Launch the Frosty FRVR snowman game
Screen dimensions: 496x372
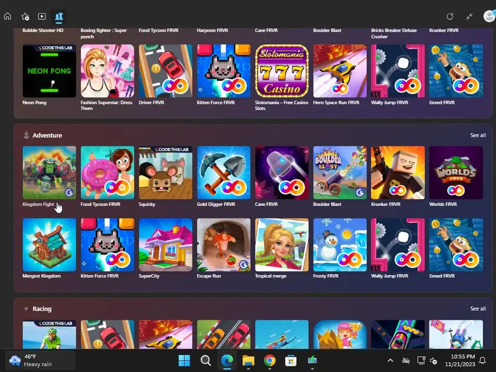[340, 245]
